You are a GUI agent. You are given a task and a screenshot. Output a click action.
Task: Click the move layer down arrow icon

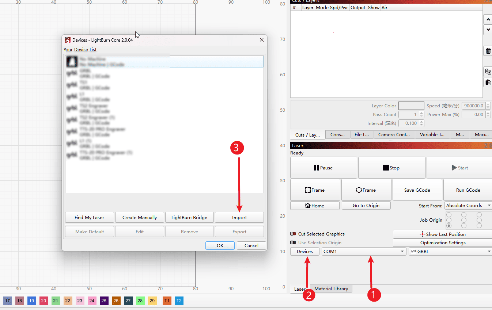click(488, 30)
